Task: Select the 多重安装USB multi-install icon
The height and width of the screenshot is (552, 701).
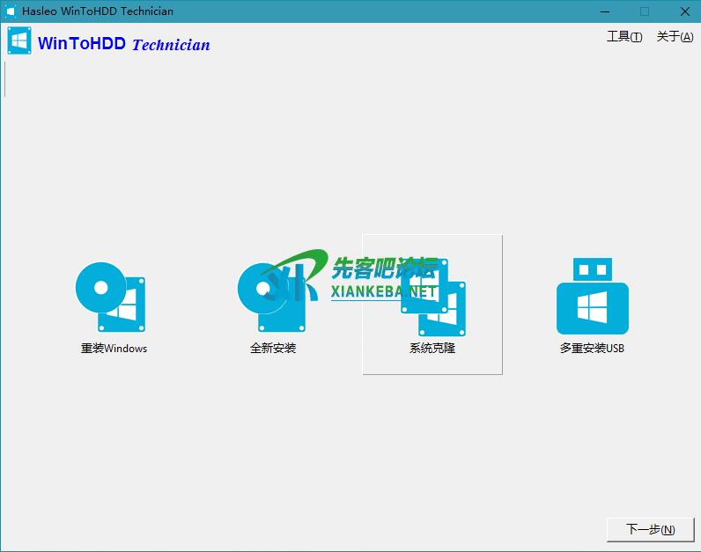Action: pyautogui.click(x=593, y=296)
